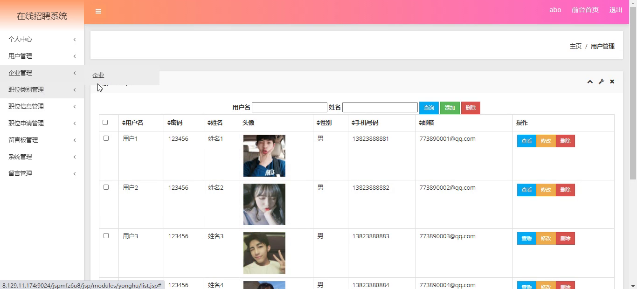
Task: Edit 用户1 with the 修改 button
Action: (546, 141)
